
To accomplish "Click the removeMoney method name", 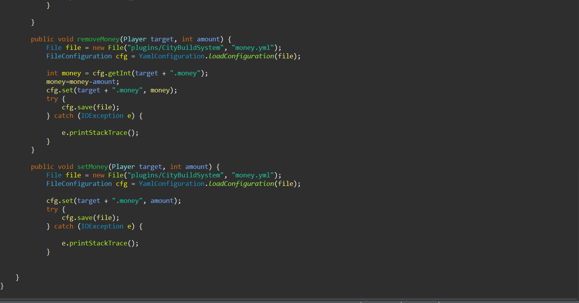I will click(98, 39).
